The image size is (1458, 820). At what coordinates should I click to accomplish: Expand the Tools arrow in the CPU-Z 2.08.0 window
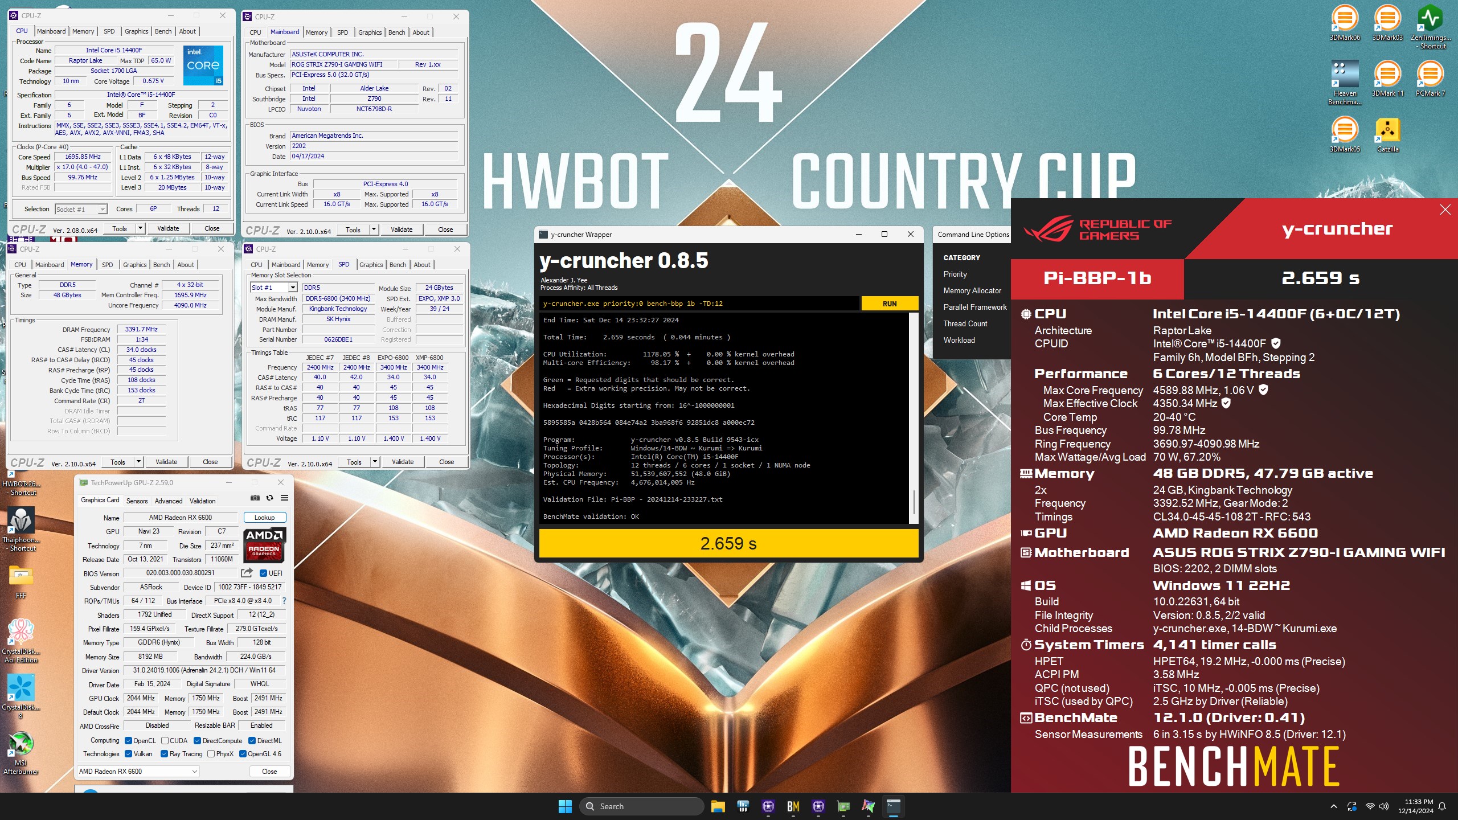point(140,228)
